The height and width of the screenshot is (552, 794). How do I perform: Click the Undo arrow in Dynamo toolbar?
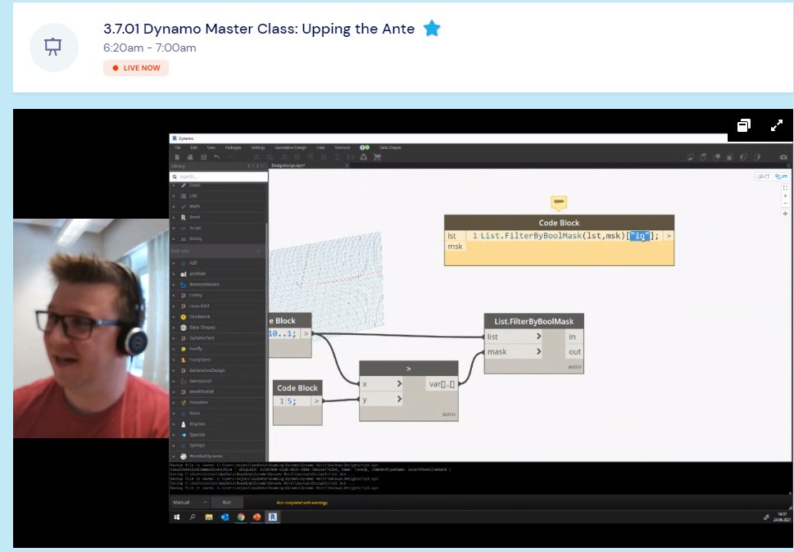coord(216,157)
